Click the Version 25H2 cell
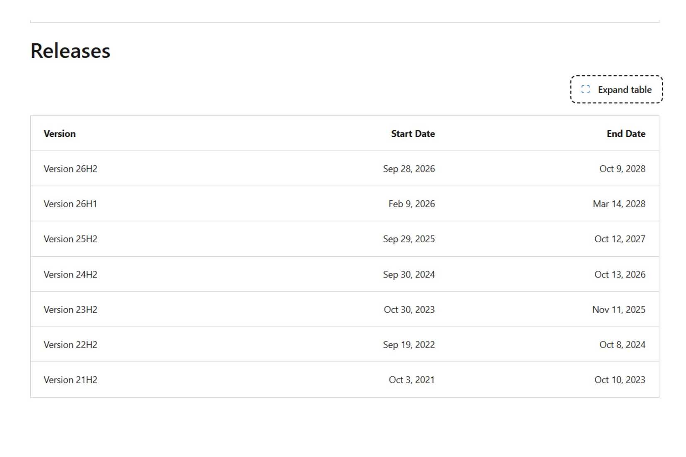 pos(70,239)
